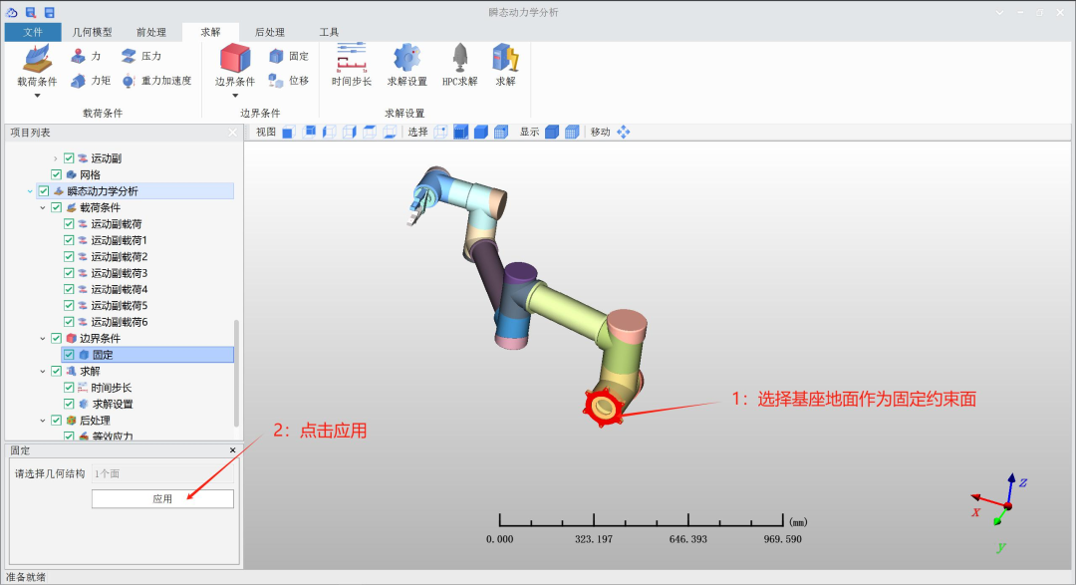
Task: Show mesh display mode cube icon
Action: coord(572,132)
